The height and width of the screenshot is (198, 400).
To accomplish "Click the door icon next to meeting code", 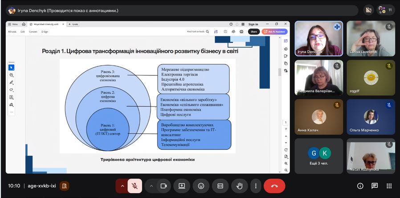I will pos(64,186).
